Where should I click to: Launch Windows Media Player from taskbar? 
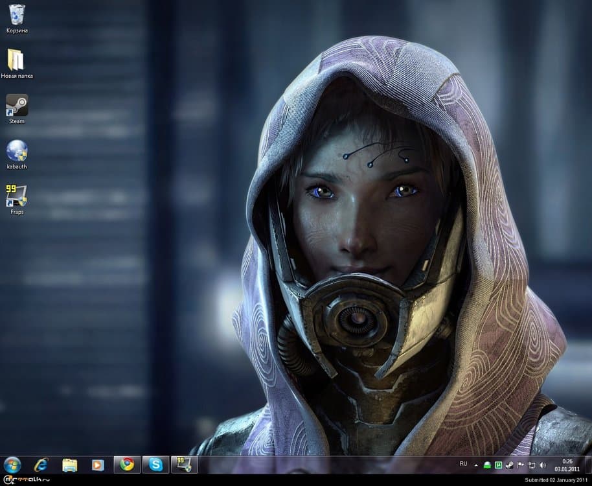click(x=98, y=465)
